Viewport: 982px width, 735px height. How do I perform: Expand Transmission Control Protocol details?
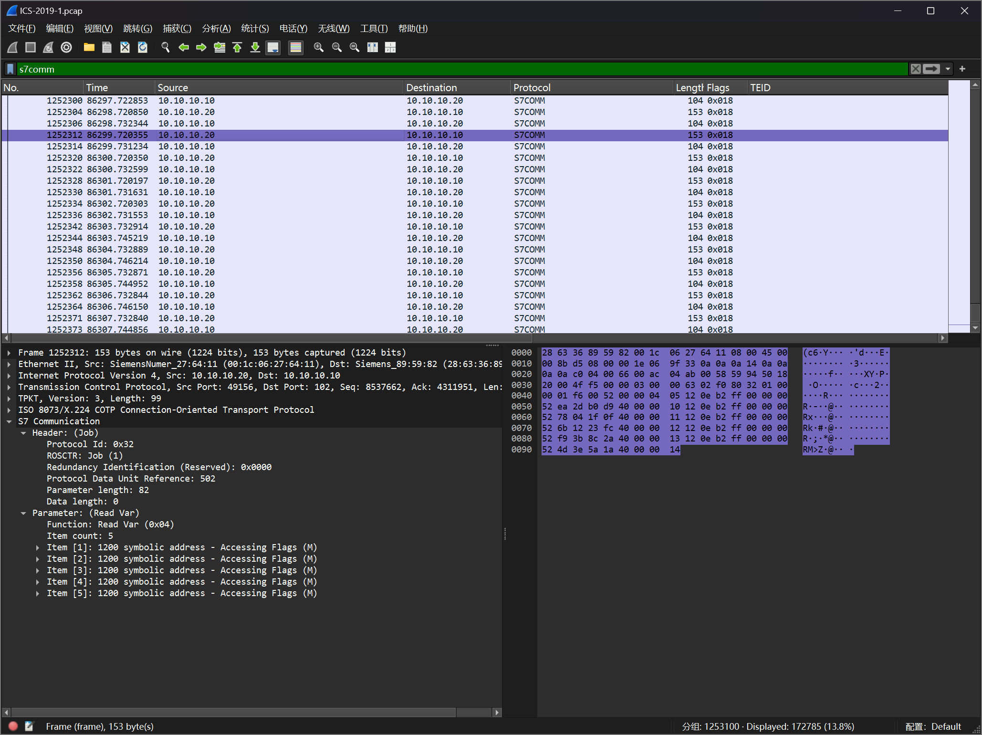(x=9, y=387)
